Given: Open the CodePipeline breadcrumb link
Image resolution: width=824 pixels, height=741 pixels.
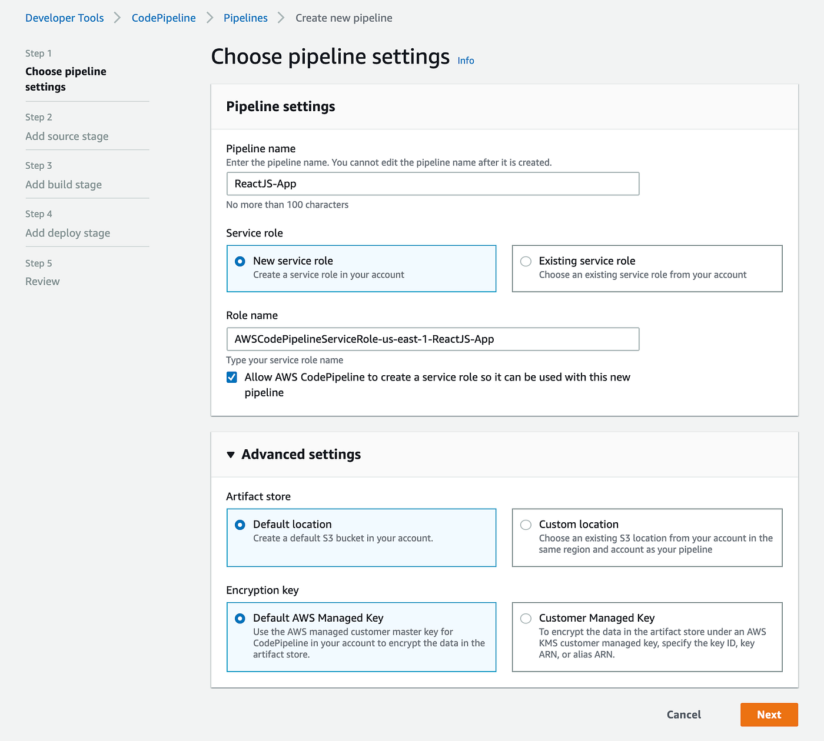Looking at the screenshot, I should pyautogui.click(x=164, y=18).
